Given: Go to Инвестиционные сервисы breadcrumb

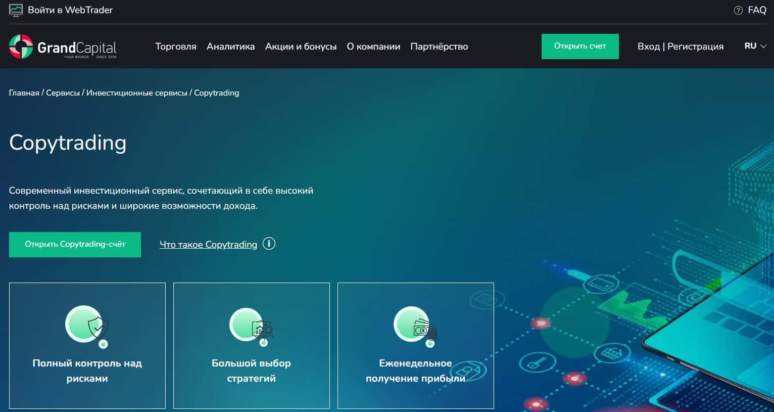Looking at the screenshot, I should point(136,93).
